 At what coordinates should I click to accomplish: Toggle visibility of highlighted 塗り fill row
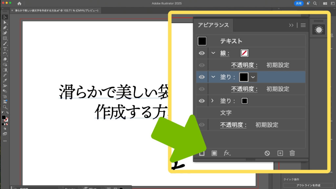[x=202, y=77]
